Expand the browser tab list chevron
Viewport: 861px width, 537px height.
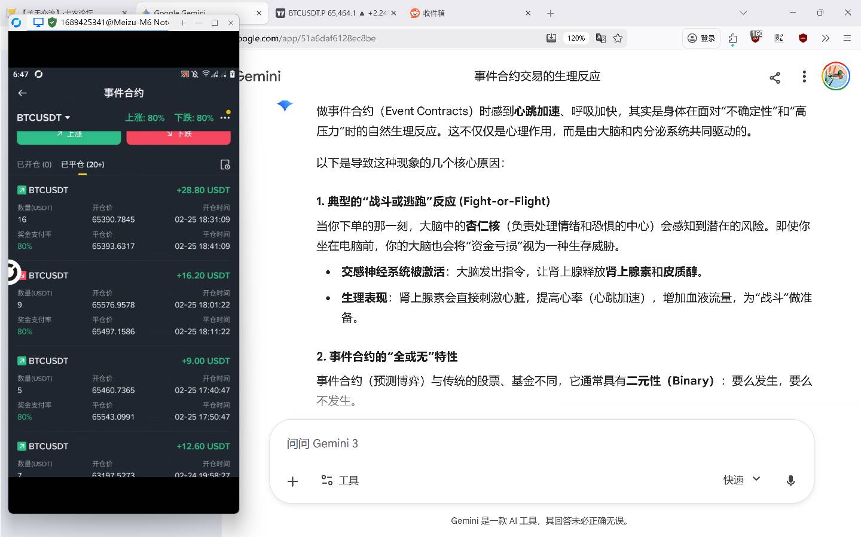(x=743, y=13)
